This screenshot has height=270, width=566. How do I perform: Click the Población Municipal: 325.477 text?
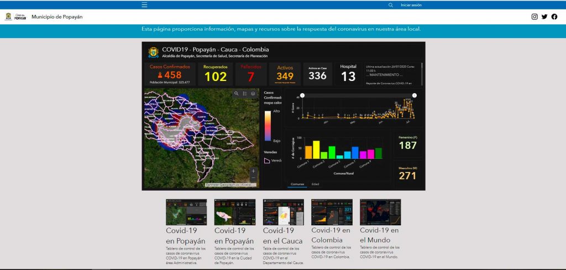(x=170, y=83)
